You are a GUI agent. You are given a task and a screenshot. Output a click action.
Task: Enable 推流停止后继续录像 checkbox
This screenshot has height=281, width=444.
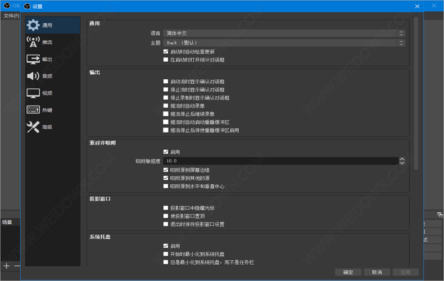pyautogui.click(x=166, y=114)
